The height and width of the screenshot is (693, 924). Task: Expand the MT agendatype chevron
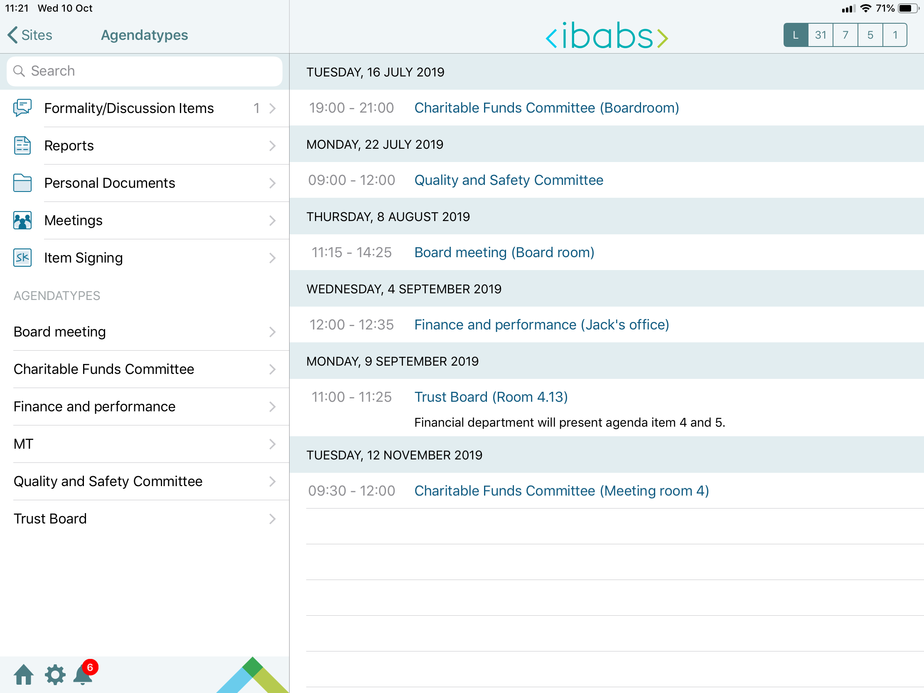(273, 444)
